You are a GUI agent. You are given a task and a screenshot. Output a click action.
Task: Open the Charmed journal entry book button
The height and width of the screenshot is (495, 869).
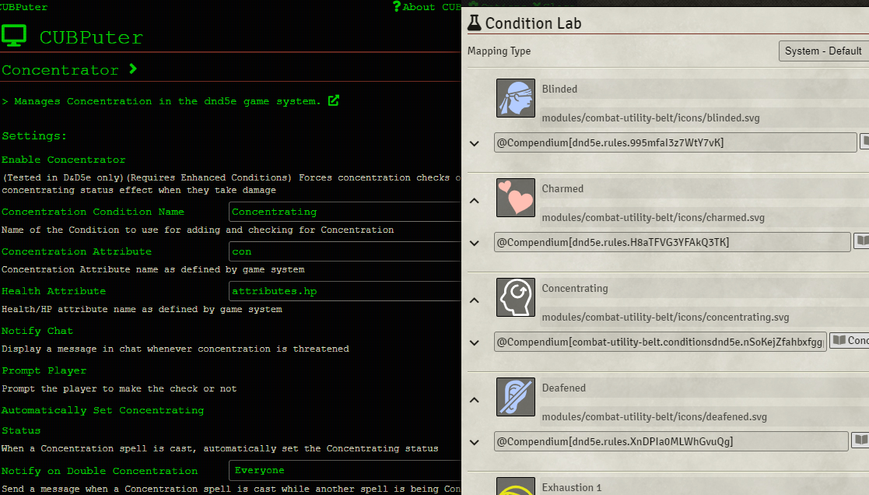[x=861, y=241]
